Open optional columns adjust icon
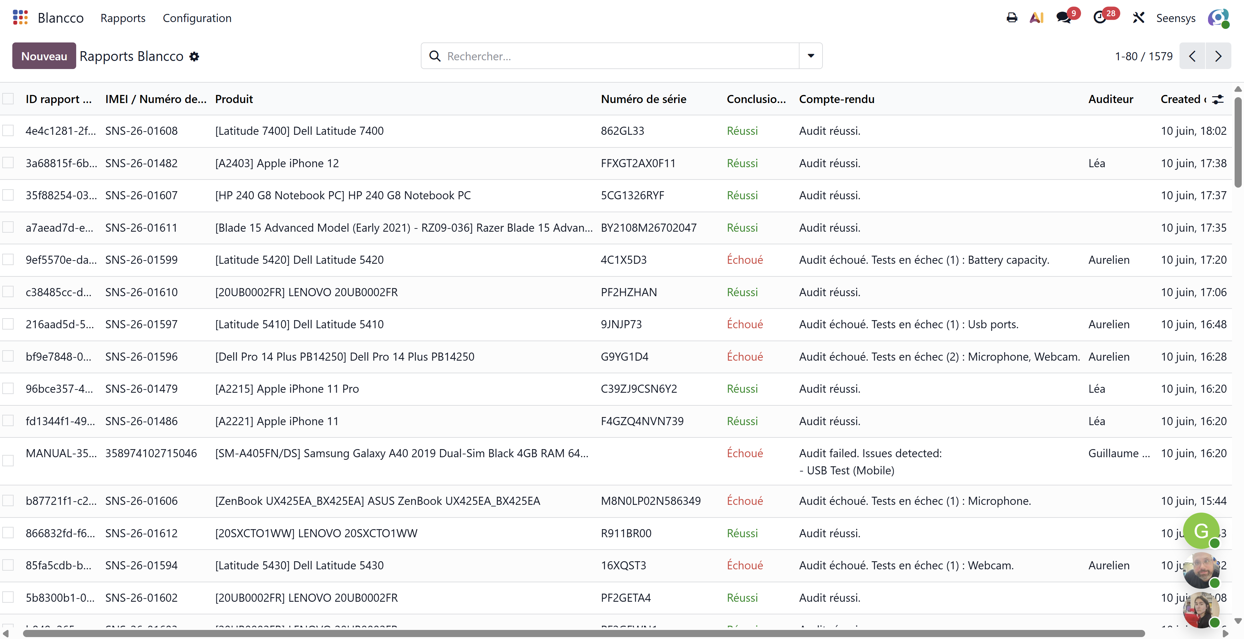This screenshot has height=639, width=1244. 1218,99
